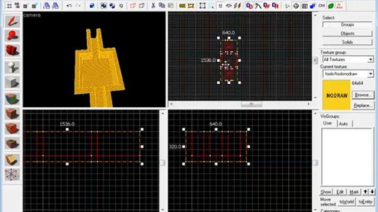Screen dimensions: 378x212
Task: Toggle face alignment icon
Action: pos(237,5)
